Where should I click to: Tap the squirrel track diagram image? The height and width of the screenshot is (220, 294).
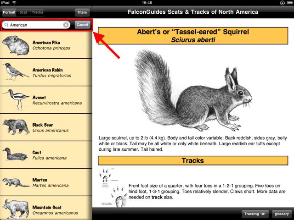pos(113,187)
